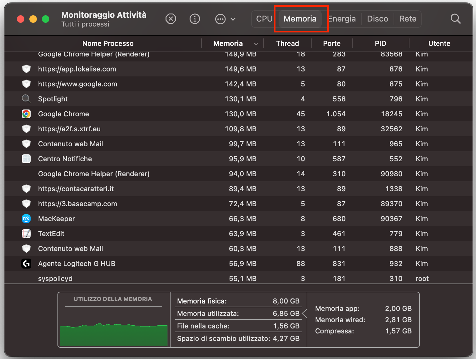Select the Contenuto web Mail cube icon
Screen dimensions: 476x359
coord(26,144)
